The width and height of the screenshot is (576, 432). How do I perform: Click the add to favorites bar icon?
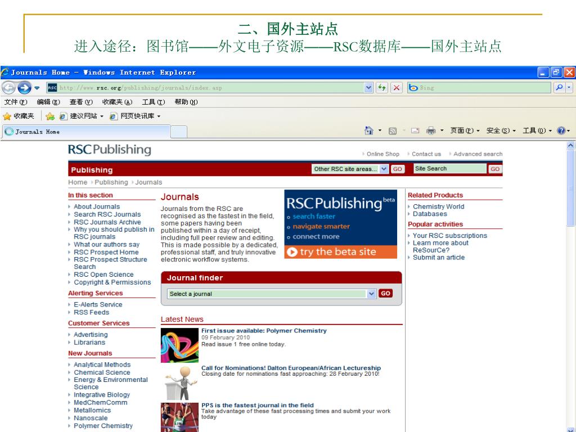(50, 116)
